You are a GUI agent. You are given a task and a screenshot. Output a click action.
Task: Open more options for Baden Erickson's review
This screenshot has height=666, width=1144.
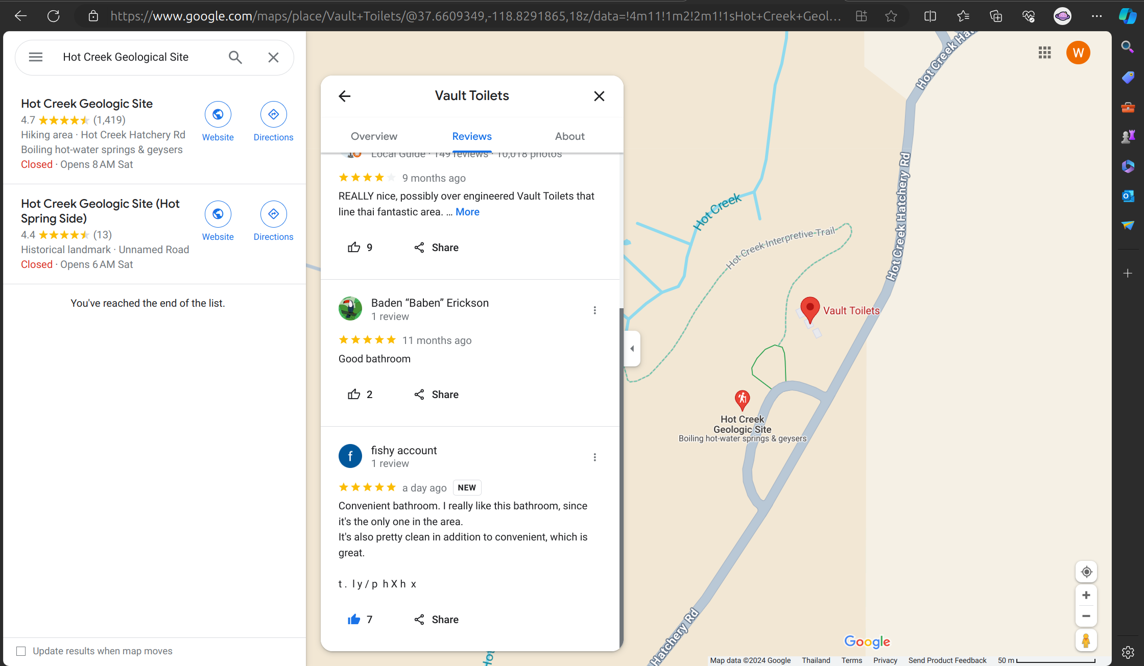(x=594, y=310)
